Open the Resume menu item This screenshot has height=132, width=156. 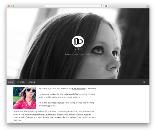[32, 82]
